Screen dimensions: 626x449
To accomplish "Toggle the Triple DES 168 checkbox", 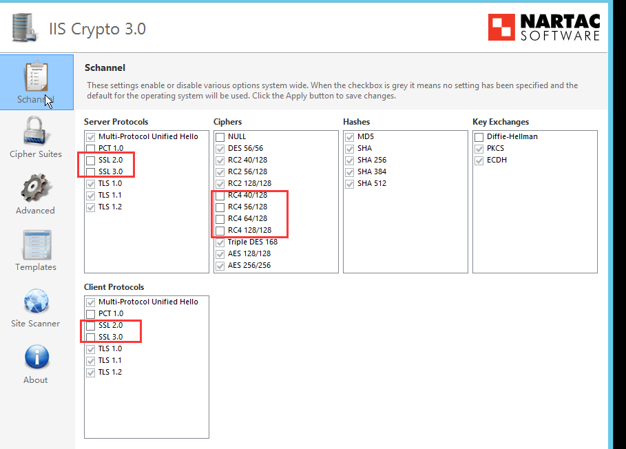I will (220, 242).
